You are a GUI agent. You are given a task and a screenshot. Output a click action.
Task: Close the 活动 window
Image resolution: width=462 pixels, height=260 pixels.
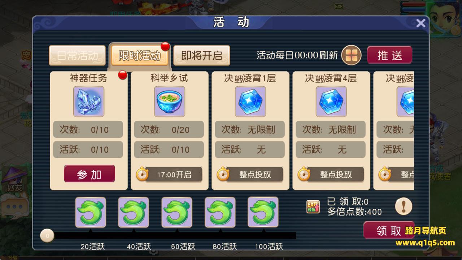pyautogui.click(x=421, y=24)
